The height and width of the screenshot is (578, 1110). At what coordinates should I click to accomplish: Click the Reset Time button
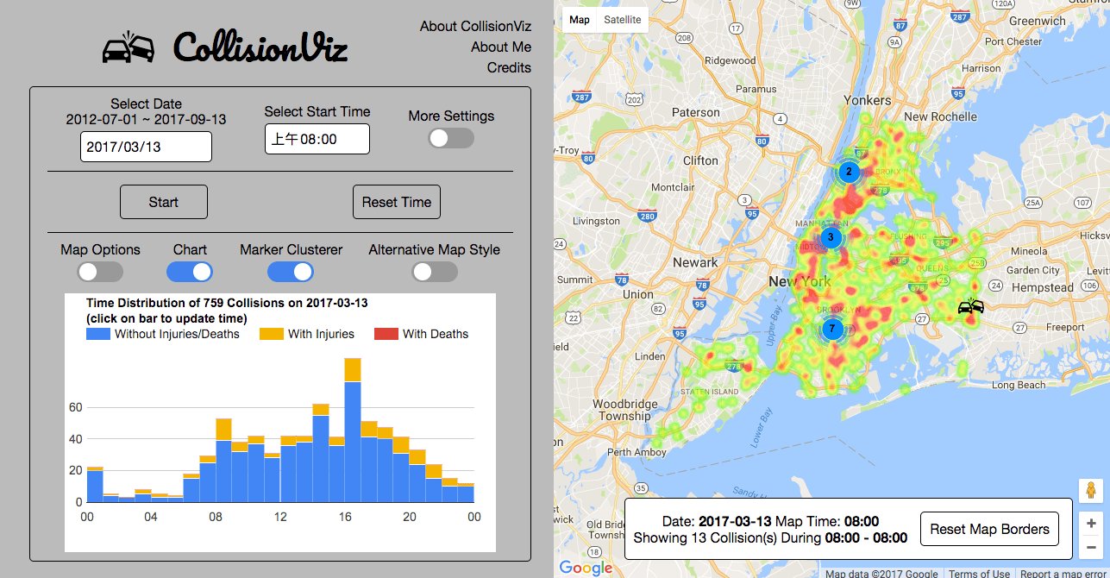(397, 202)
